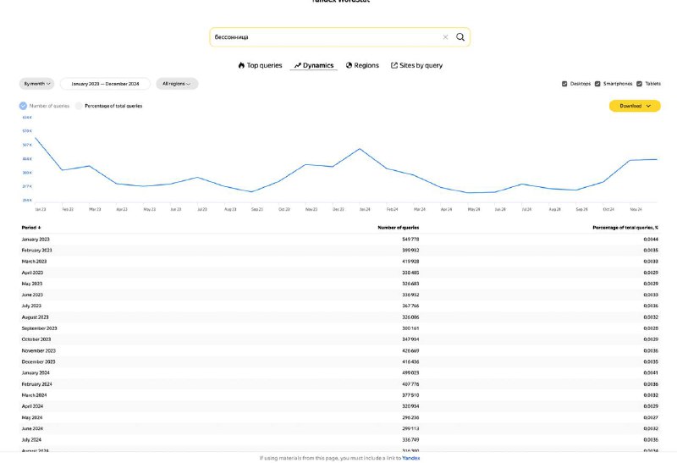Select the June 2023 row label
Viewport: 677px width, 463px height.
click(x=32, y=295)
